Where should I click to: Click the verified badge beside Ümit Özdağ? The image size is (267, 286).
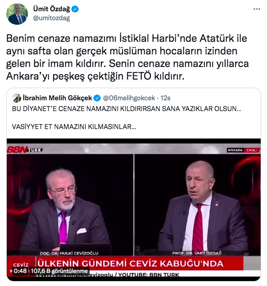pos(75,9)
